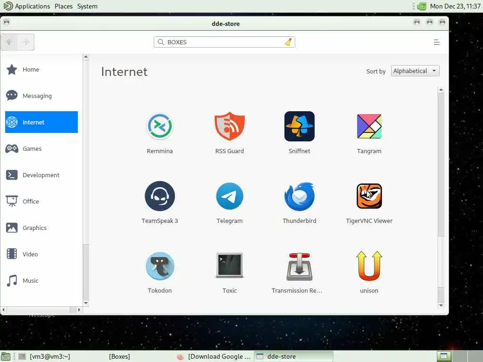Open the System menu
Screen dimensions: 483x362
87,6
